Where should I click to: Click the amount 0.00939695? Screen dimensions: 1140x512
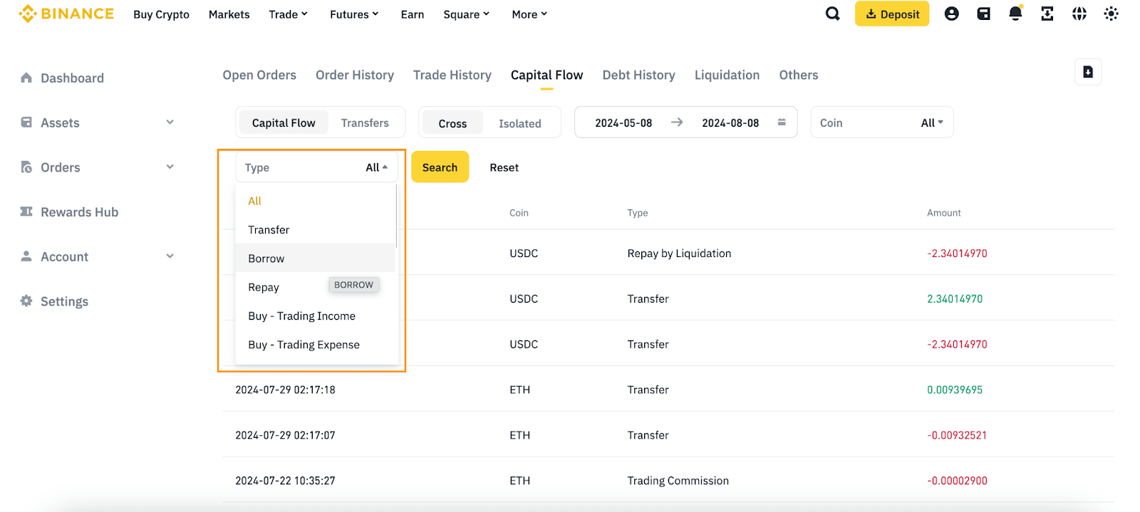[955, 390]
